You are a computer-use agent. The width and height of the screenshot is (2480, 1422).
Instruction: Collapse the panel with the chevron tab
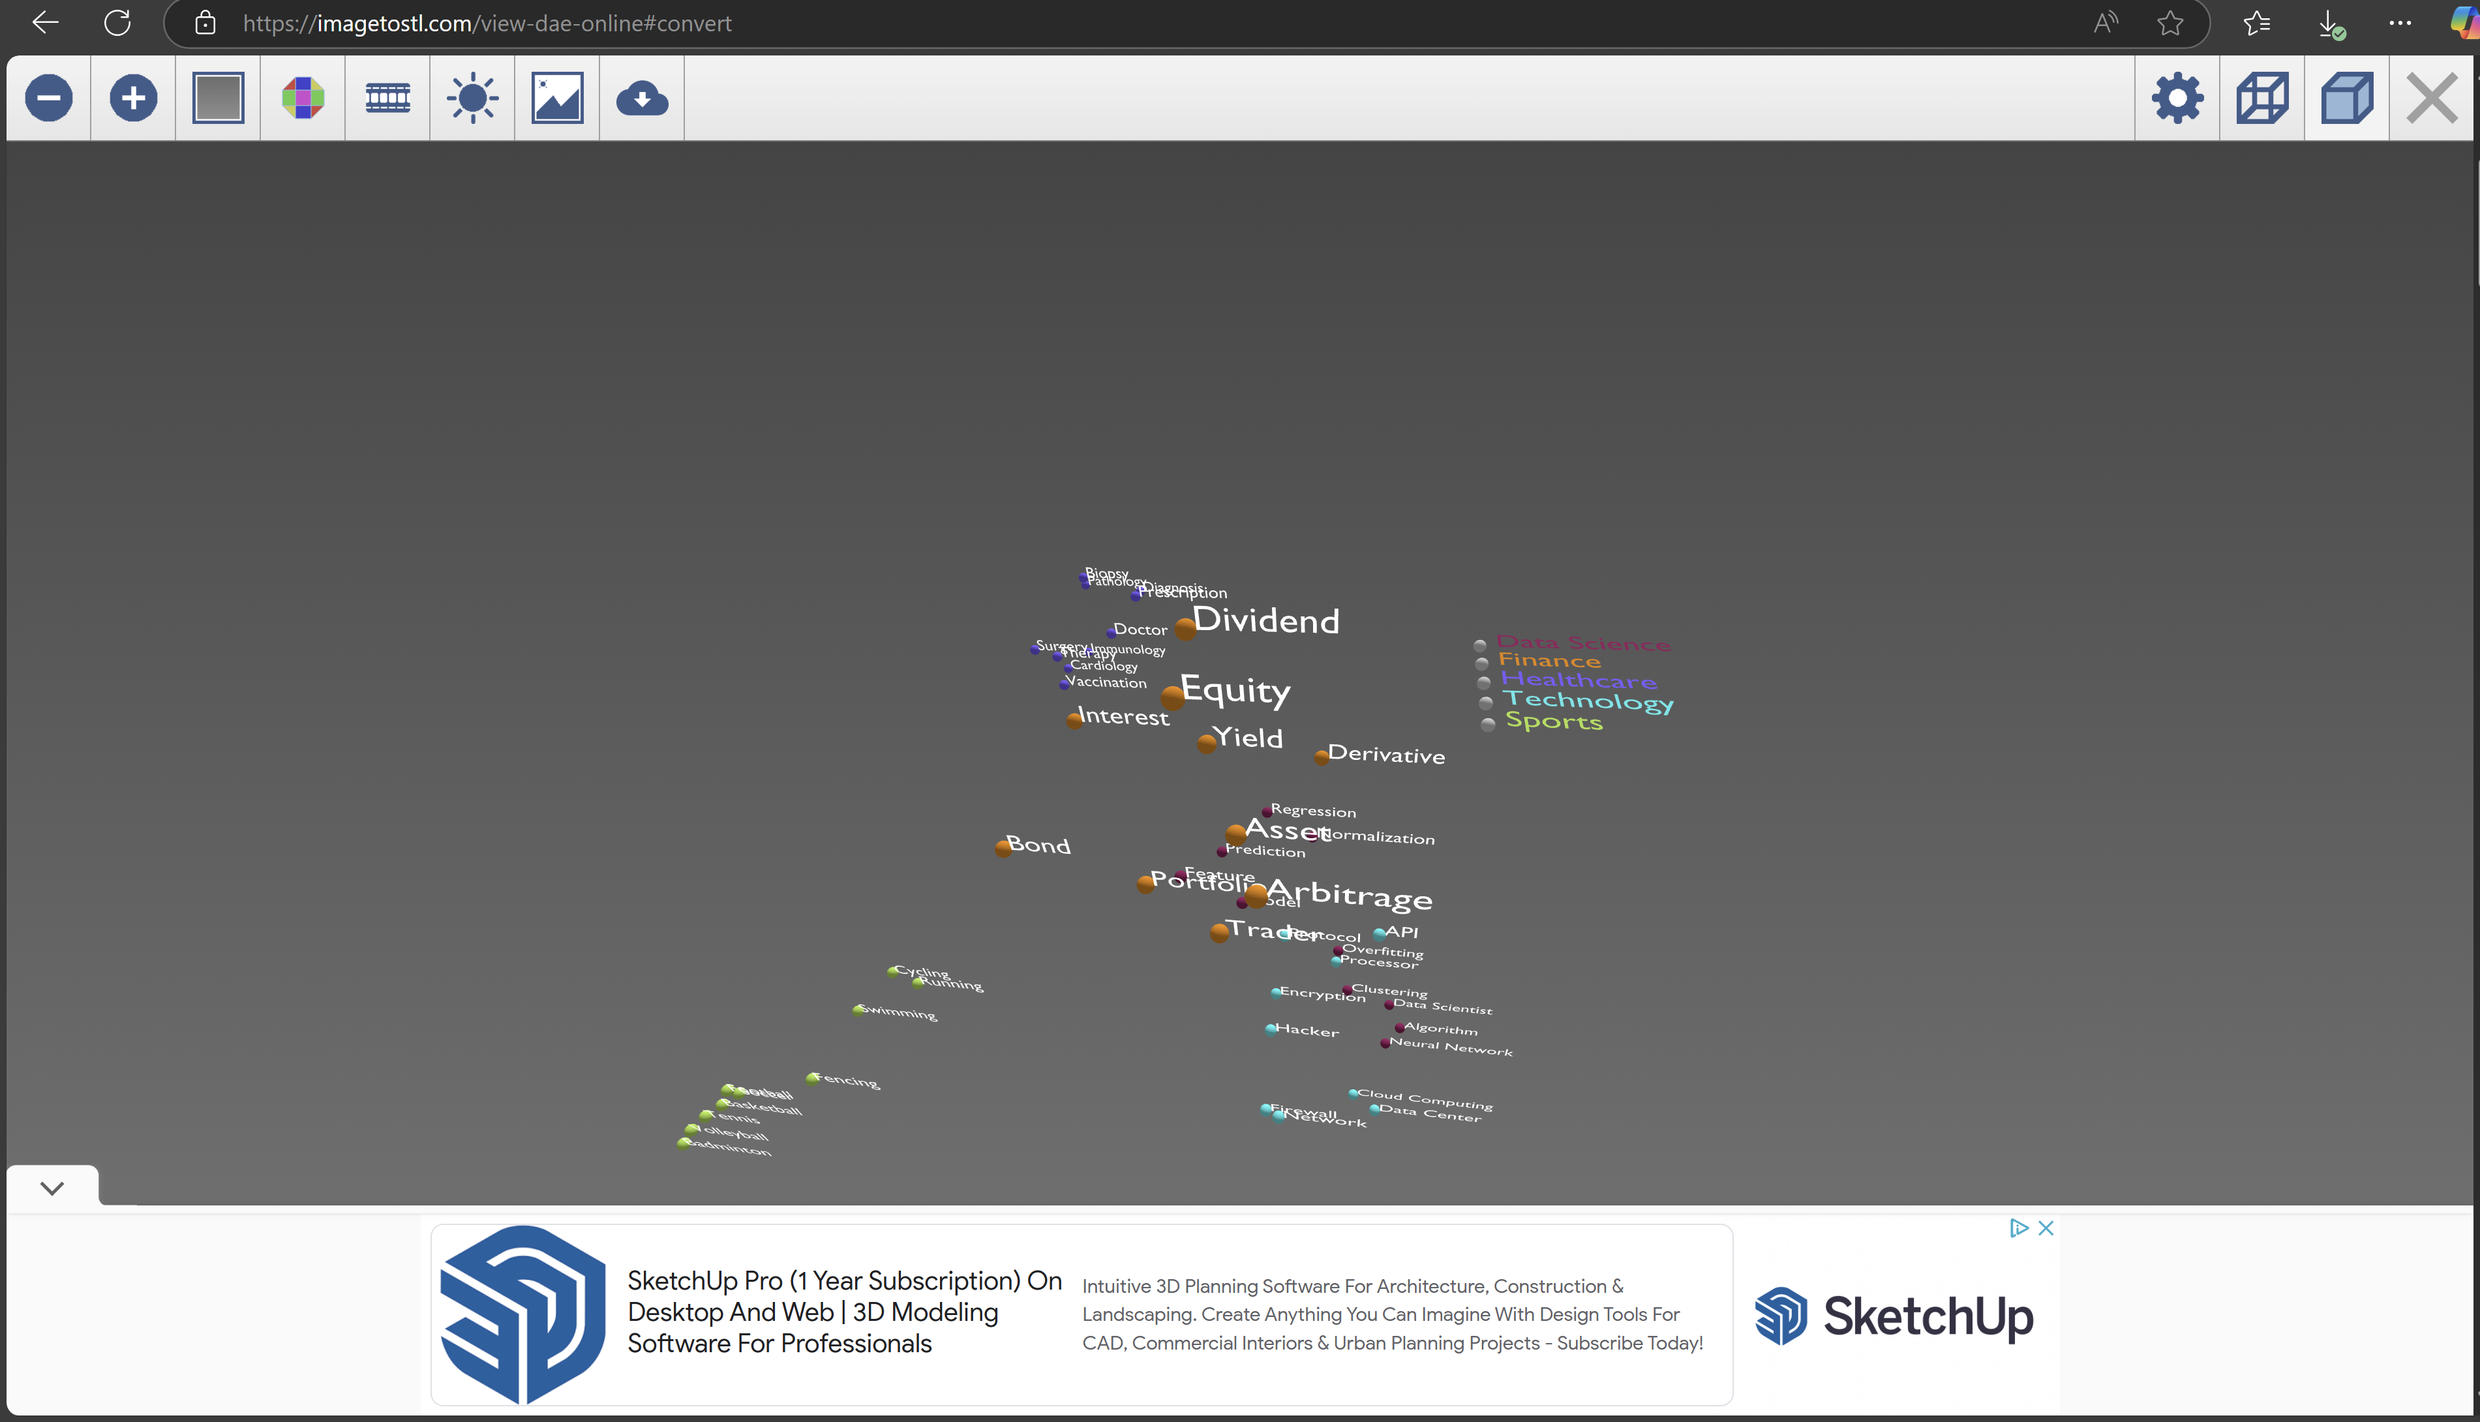(53, 1188)
